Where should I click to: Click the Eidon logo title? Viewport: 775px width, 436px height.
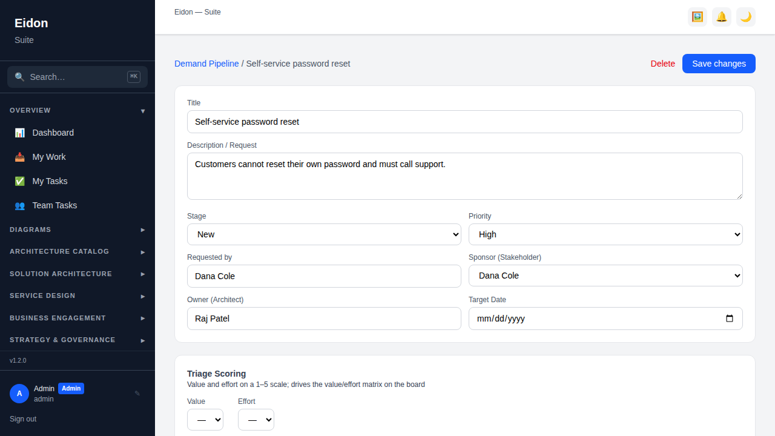(31, 23)
